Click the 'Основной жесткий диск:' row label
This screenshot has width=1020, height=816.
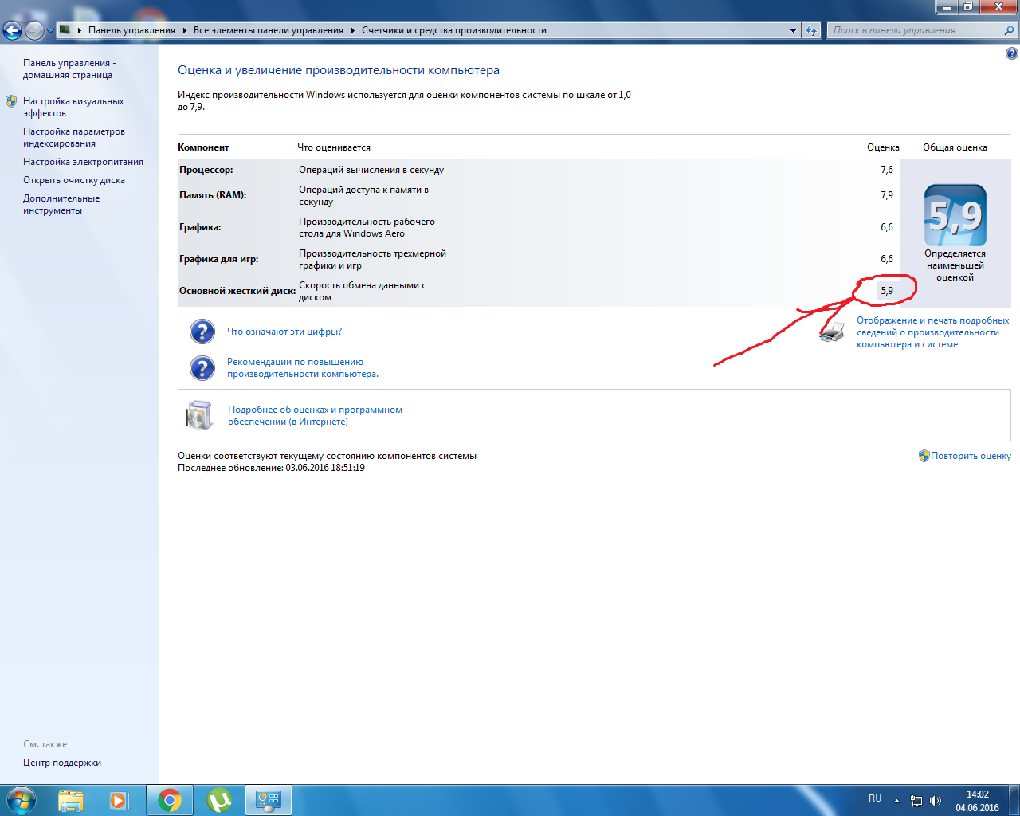coord(237,291)
